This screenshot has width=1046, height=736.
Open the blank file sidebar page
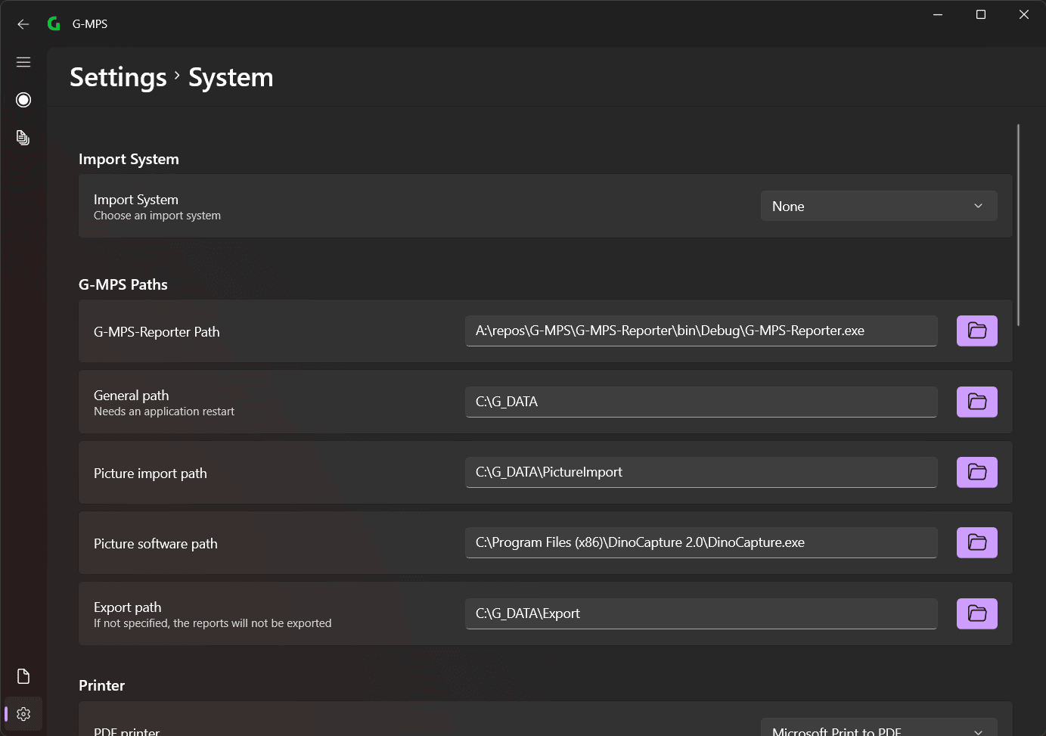23,676
